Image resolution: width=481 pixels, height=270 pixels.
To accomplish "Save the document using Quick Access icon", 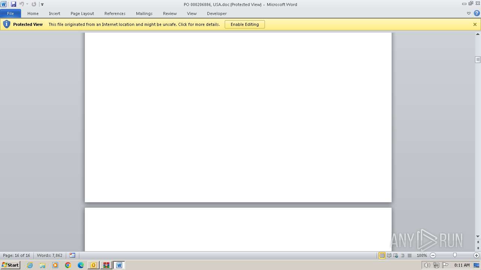I will (x=14, y=4).
